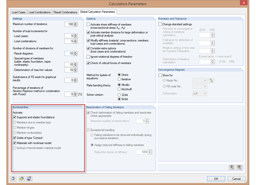Click the Exceptional handling checkbox
256x185 pixels.
pyautogui.click(x=88, y=130)
